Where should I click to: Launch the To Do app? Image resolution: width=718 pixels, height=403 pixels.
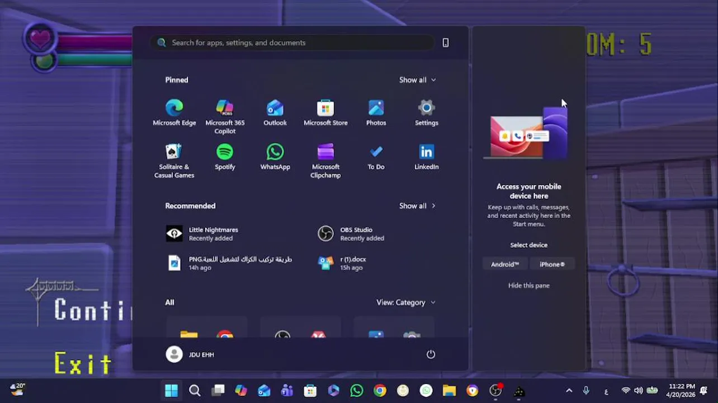click(376, 157)
